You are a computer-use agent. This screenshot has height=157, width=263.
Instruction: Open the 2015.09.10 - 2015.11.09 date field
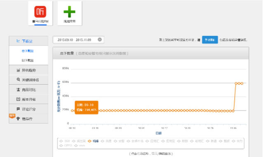[x=78, y=40]
